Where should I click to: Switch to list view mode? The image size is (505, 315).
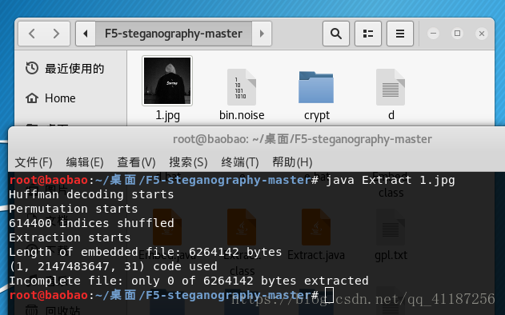pos(368,34)
